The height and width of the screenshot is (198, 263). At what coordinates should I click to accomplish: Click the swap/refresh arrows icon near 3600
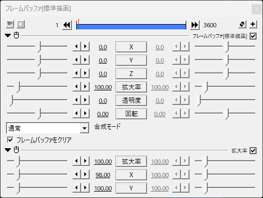pyautogui.click(x=242, y=24)
